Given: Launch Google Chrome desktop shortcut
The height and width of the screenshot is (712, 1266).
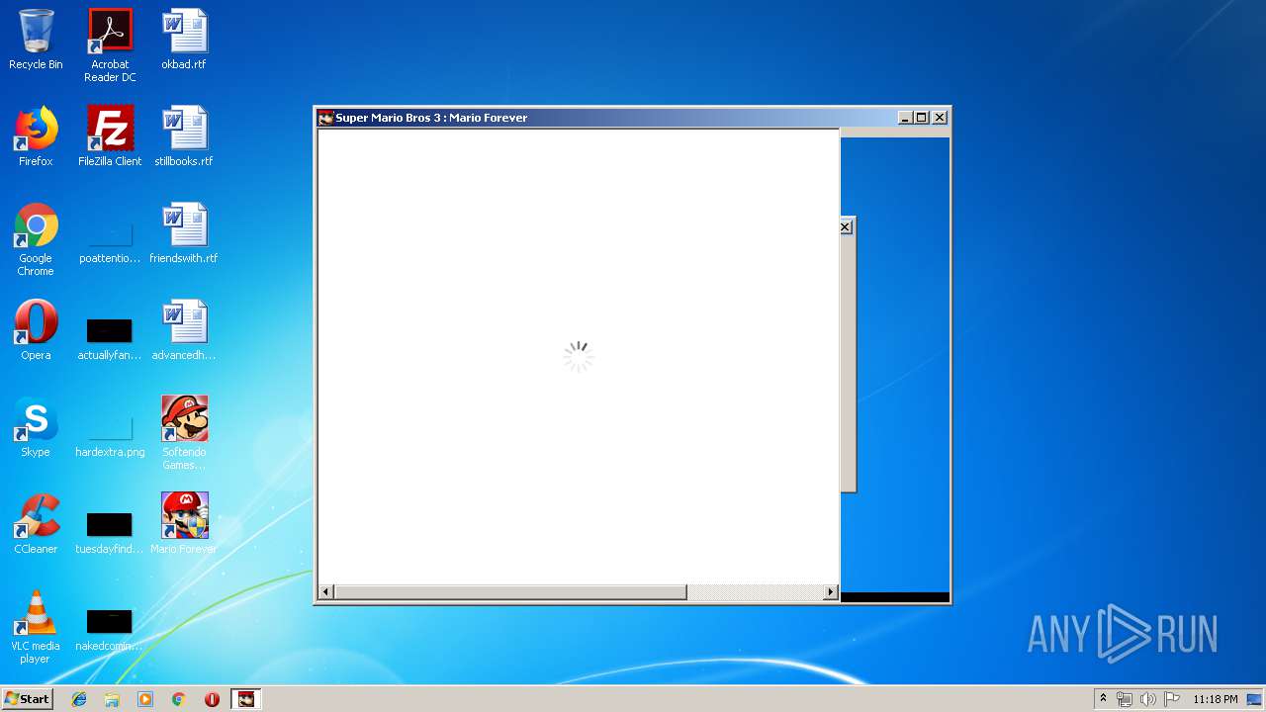Looking at the screenshot, I should click(x=36, y=239).
